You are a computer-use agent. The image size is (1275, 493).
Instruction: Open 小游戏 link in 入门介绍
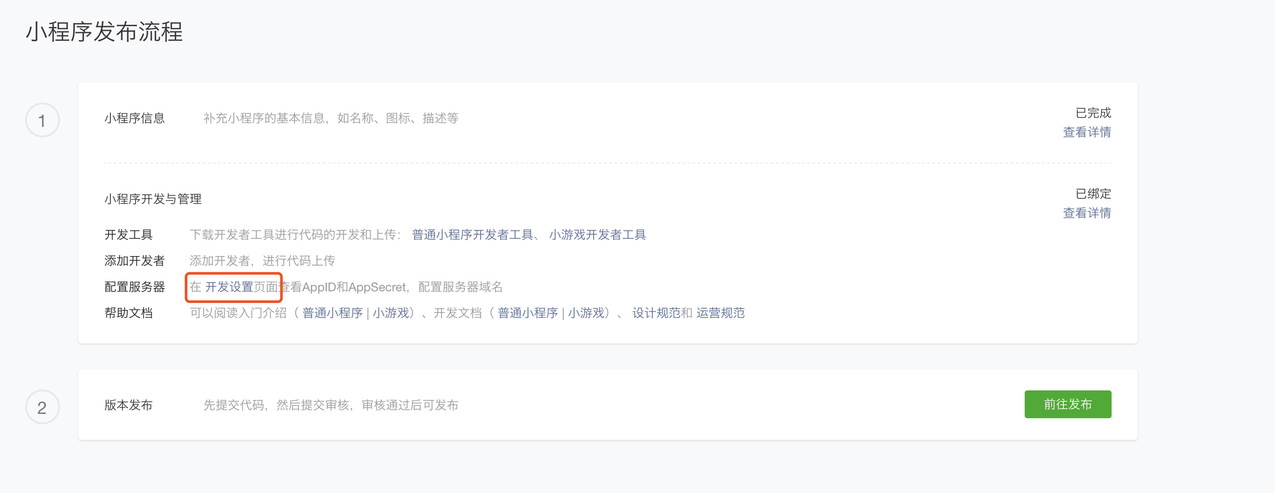click(x=391, y=313)
